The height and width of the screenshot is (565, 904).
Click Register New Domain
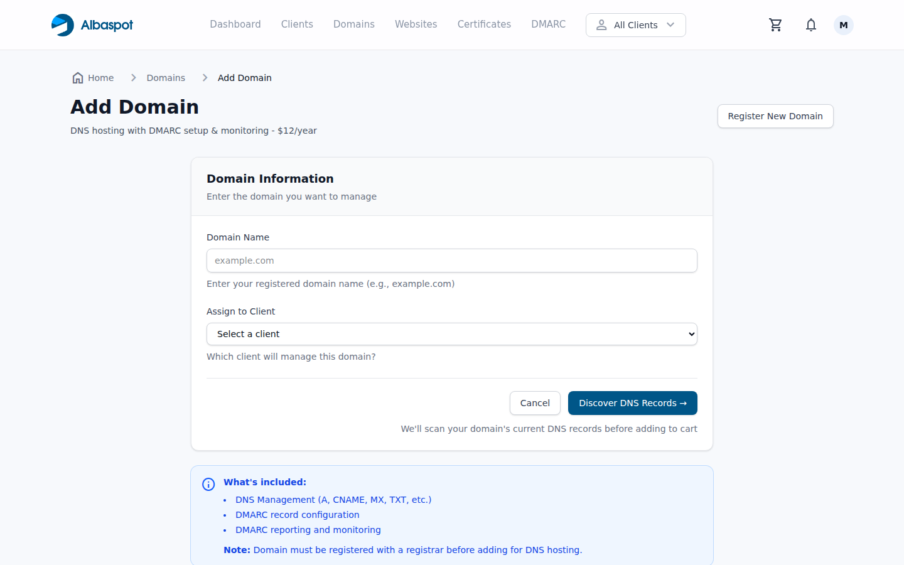(775, 116)
